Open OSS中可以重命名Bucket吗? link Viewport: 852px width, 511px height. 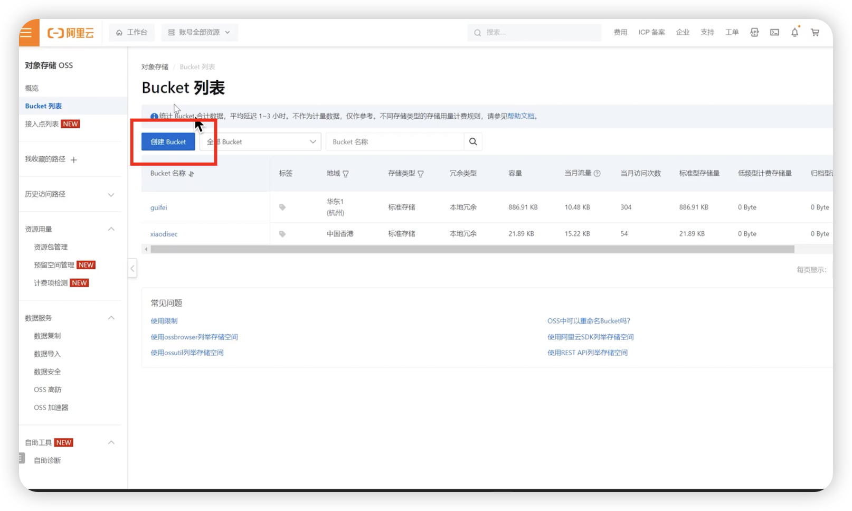click(x=589, y=321)
